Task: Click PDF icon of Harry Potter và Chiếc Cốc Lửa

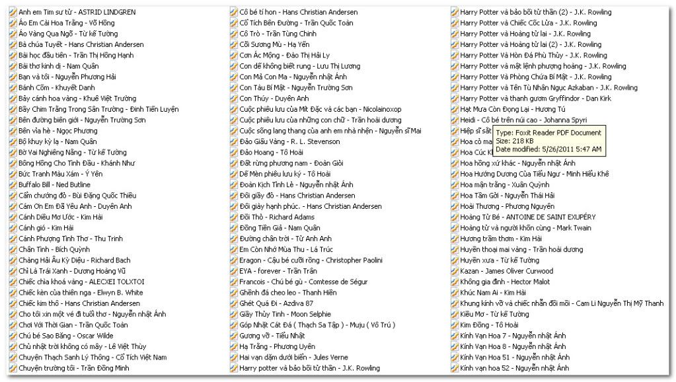Action: coord(455,23)
